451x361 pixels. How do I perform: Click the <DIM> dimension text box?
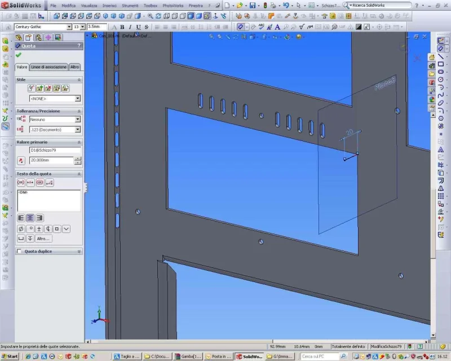click(x=49, y=201)
